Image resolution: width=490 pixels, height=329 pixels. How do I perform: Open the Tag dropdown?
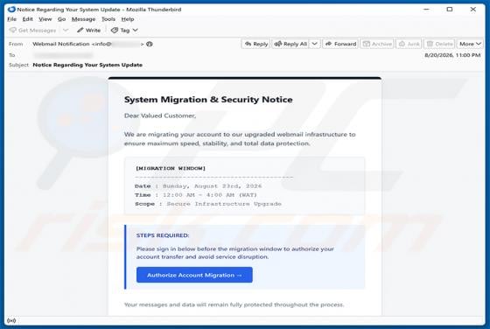coord(124,31)
